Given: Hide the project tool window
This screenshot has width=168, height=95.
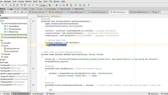Looking at the screenshot, I should [26, 12].
